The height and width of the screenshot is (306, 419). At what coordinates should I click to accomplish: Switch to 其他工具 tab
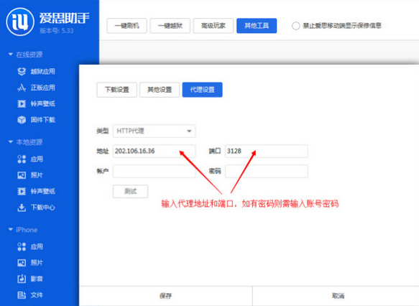coord(257,26)
